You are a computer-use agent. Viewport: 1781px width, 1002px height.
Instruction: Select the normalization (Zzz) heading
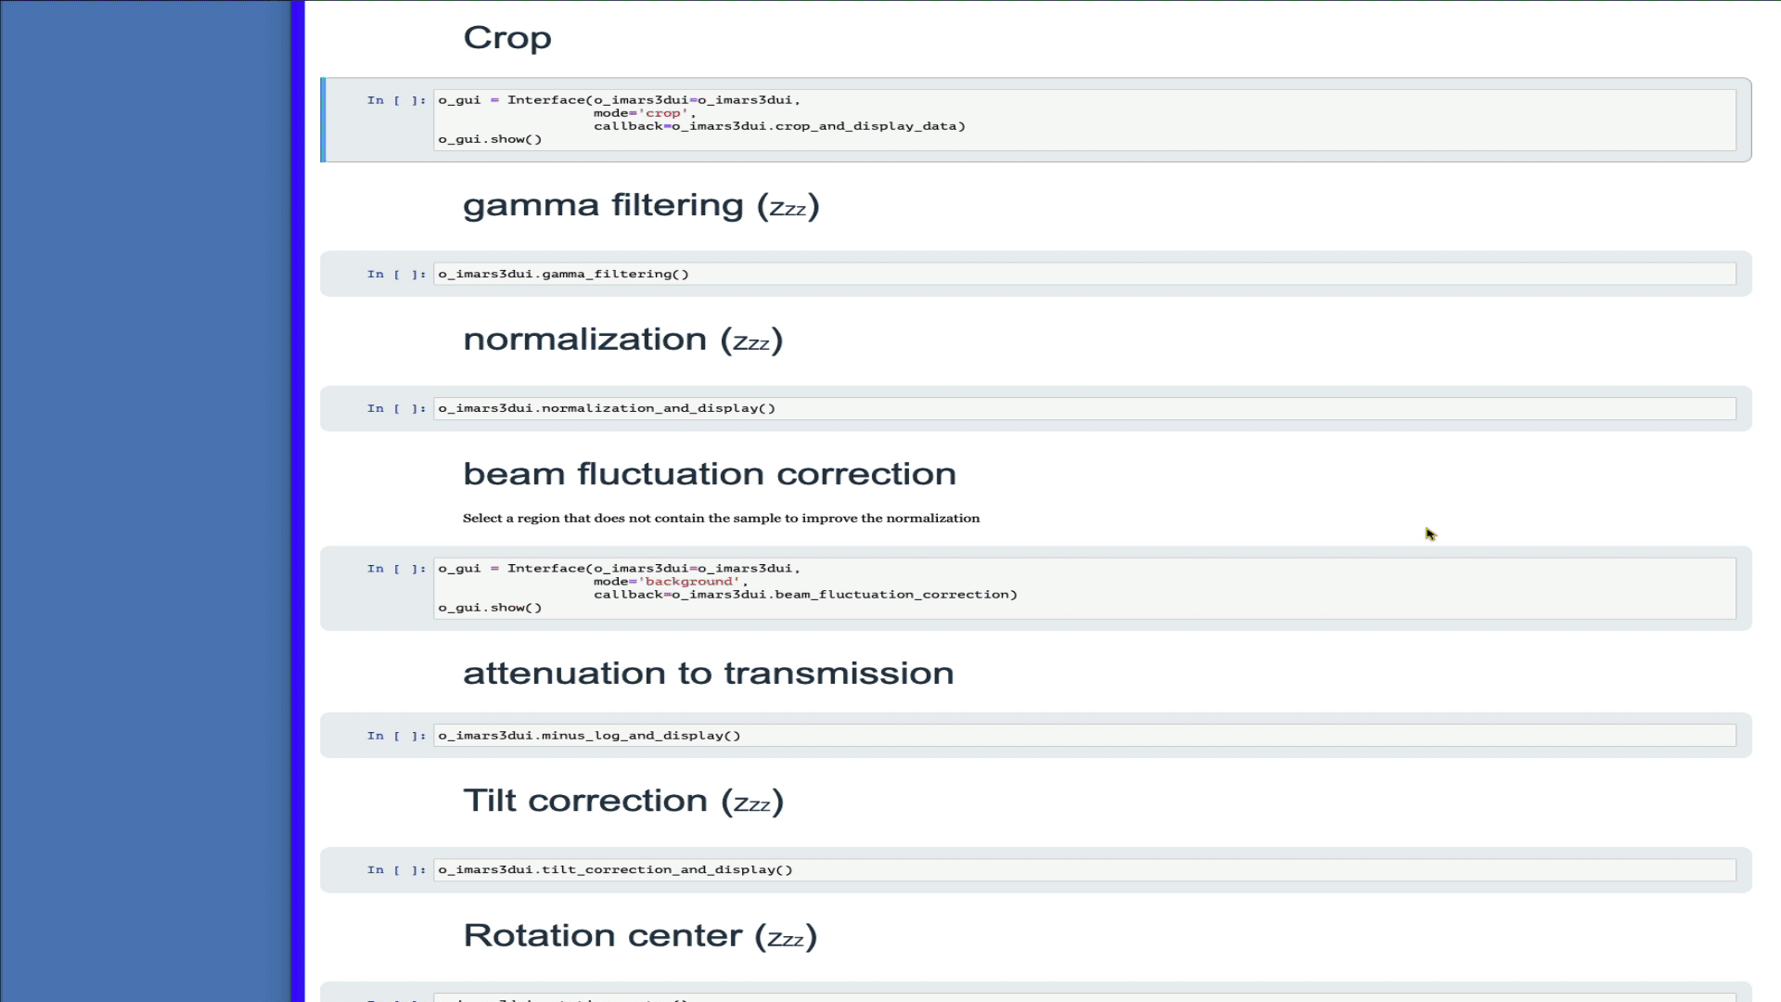tap(622, 340)
